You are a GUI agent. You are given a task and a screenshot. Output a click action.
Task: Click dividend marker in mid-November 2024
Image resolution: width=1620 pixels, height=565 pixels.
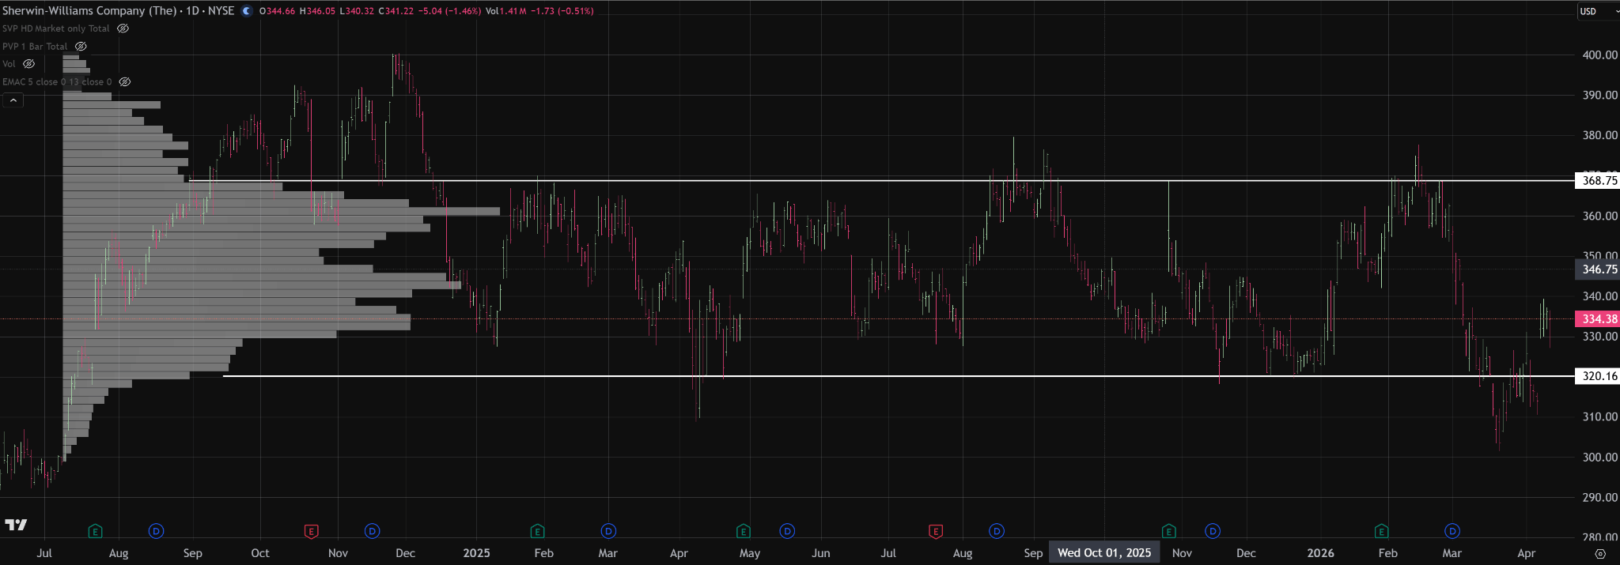tap(372, 531)
